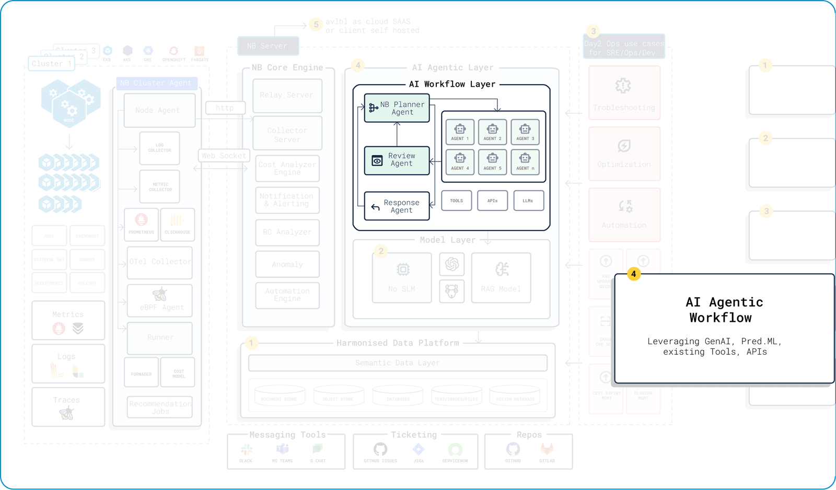The height and width of the screenshot is (490, 836).
Task: Click the OpenShift platform icon
Action: pos(173,51)
